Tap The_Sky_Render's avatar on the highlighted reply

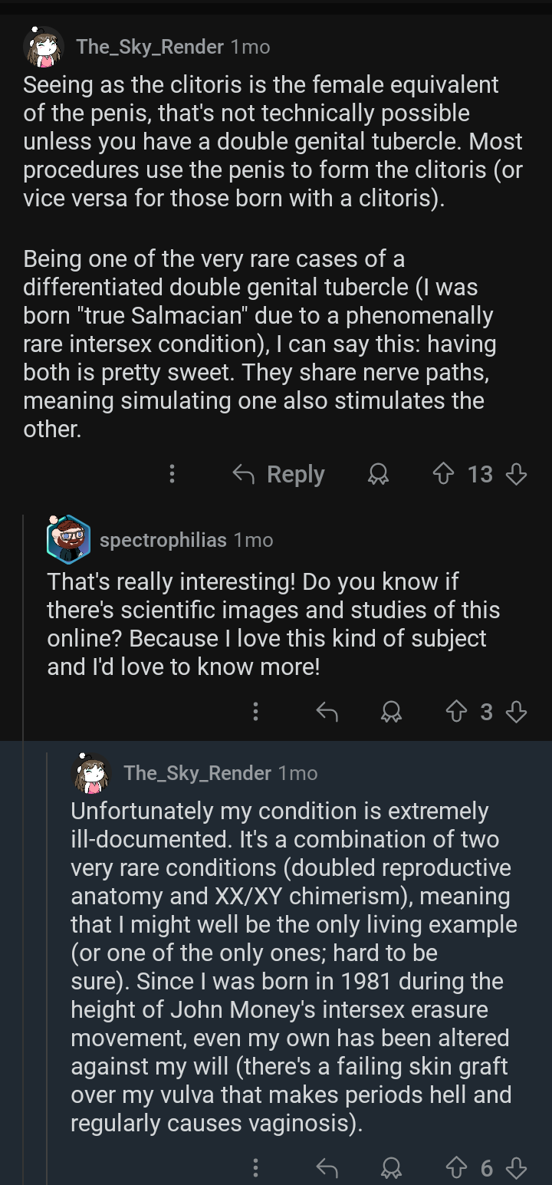91,773
